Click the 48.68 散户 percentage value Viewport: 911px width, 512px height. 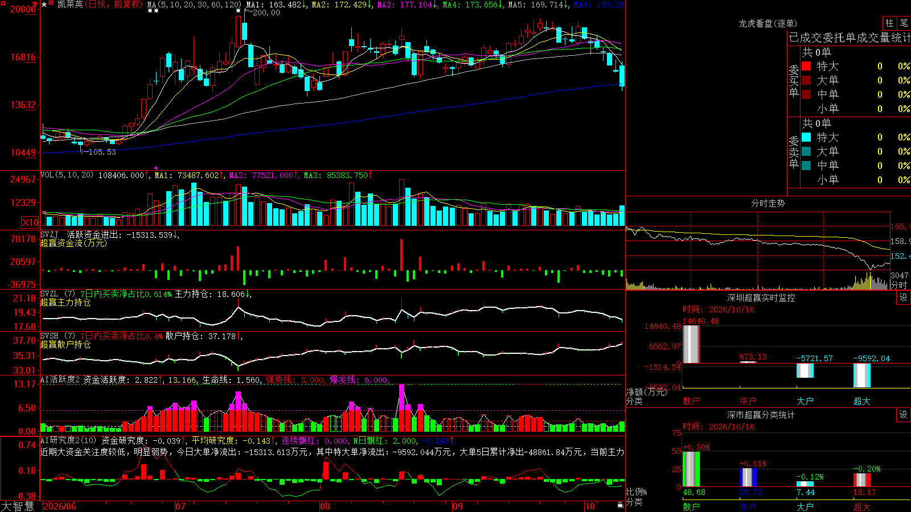click(x=694, y=492)
